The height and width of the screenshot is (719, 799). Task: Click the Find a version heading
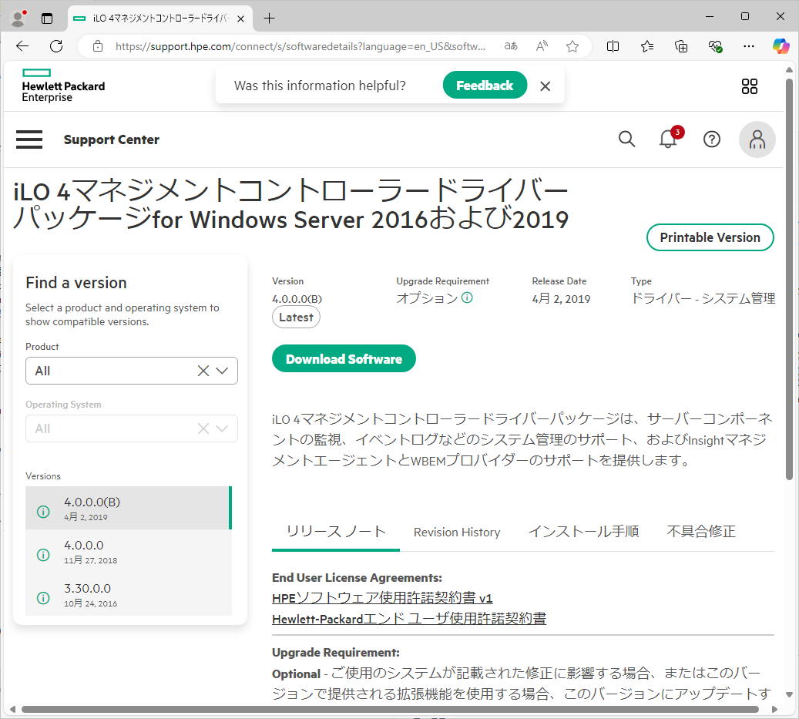[76, 282]
